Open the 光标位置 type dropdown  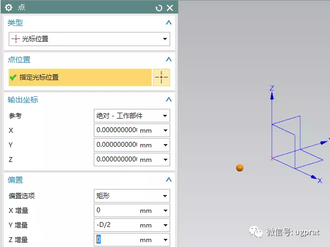pos(89,39)
